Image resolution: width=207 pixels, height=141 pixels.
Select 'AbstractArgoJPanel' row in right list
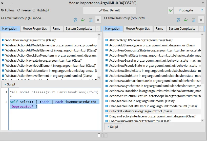pyautogui.click(x=153, y=40)
